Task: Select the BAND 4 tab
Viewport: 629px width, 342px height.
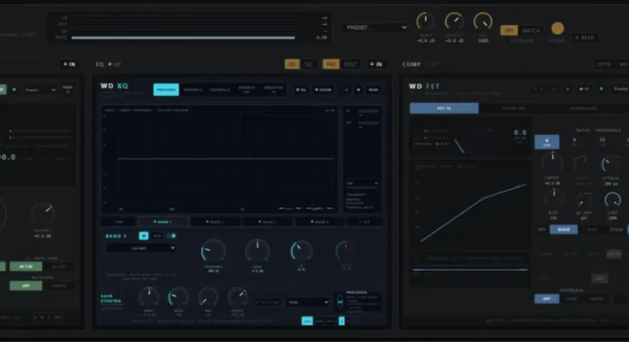Action: coord(320,221)
